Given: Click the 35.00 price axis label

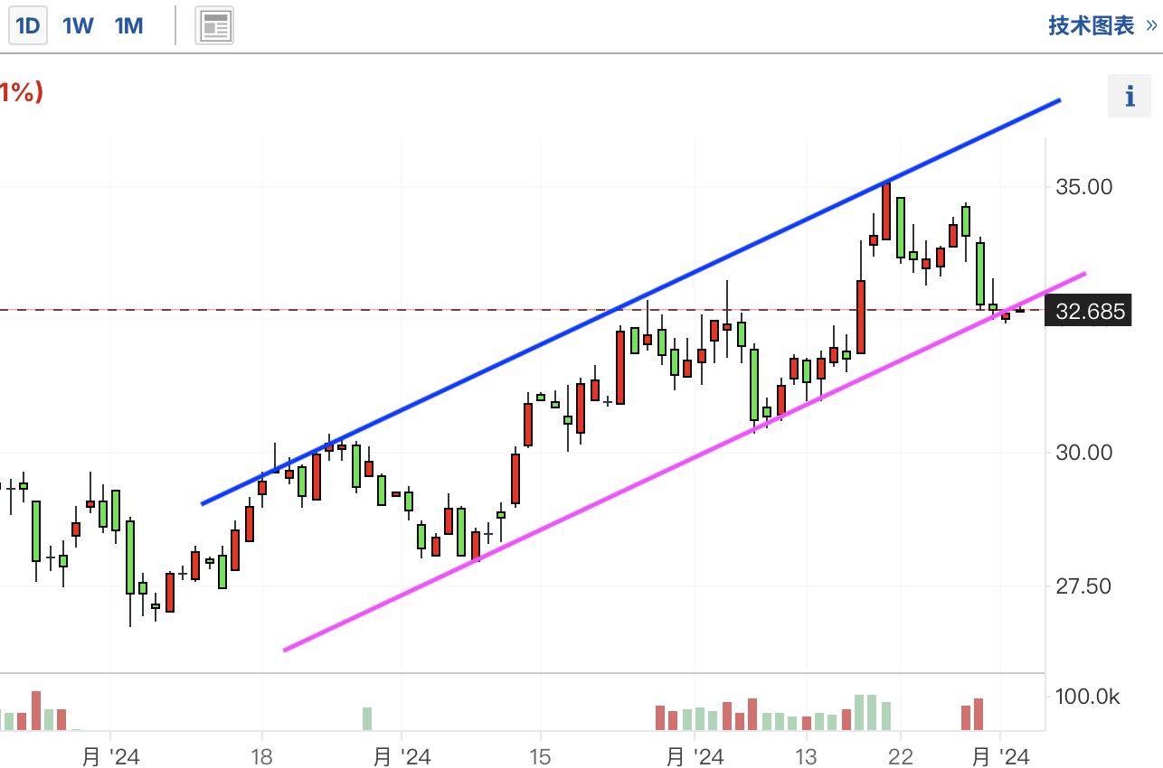Looking at the screenshot, I should tap(1084, 187).
